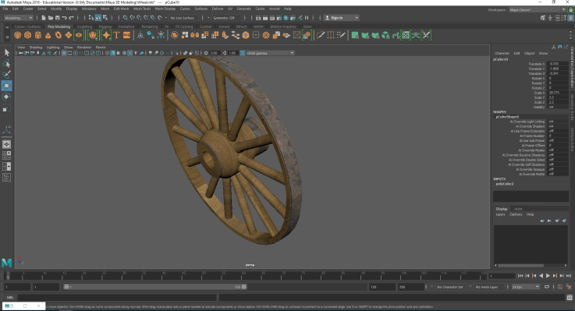Image resolution: width=575 pixels, height=311 pixels.
Task: Click the Multi-Cut knife shelf icon
Action: [321, 35]
